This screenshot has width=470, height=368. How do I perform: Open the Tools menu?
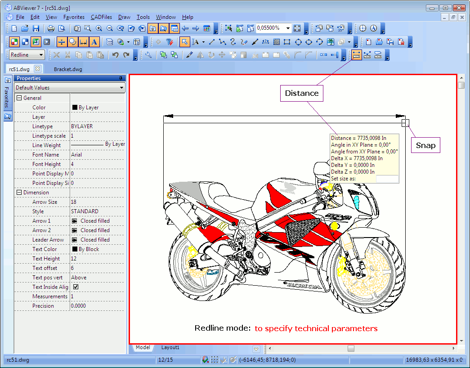click(x=143, y=17)
